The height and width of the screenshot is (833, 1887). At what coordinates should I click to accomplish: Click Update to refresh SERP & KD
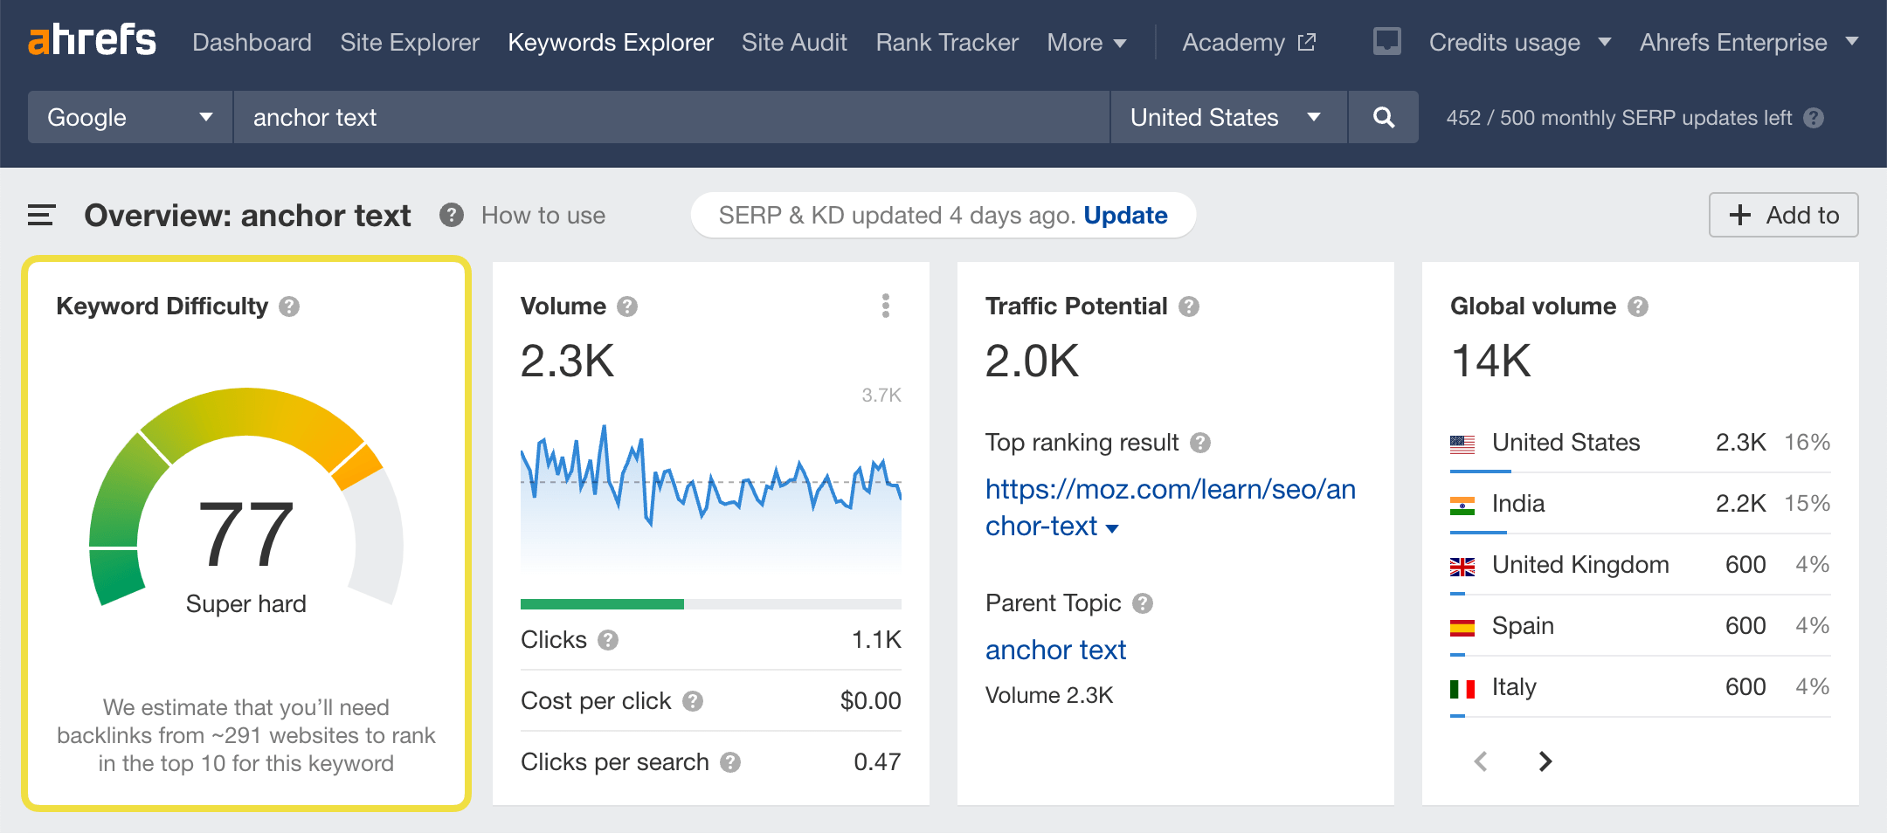1124,215
